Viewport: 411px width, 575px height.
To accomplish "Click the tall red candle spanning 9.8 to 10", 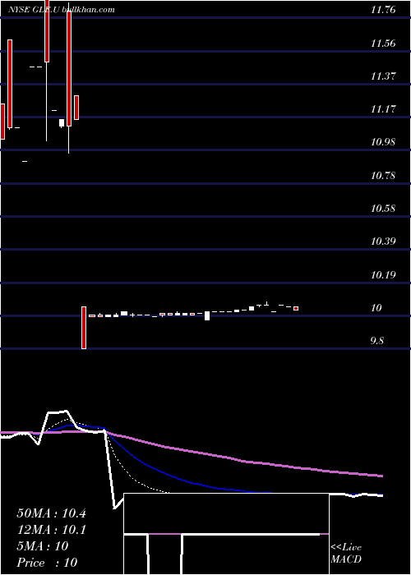I will pyautogui.click(x=84, y=328).
